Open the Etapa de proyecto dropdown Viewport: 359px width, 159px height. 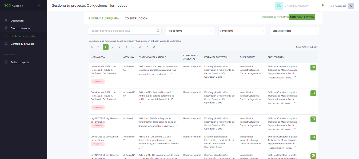pos(295,31)
